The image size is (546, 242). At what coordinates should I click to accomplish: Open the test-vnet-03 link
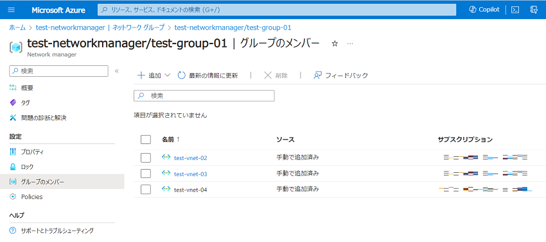191,174
